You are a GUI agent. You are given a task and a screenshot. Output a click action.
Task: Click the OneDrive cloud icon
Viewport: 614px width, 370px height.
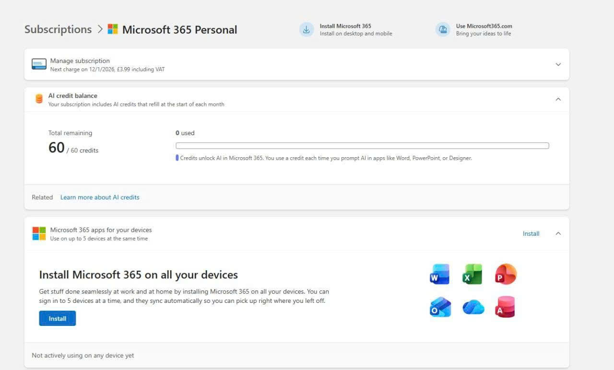(x=473, y=307)
